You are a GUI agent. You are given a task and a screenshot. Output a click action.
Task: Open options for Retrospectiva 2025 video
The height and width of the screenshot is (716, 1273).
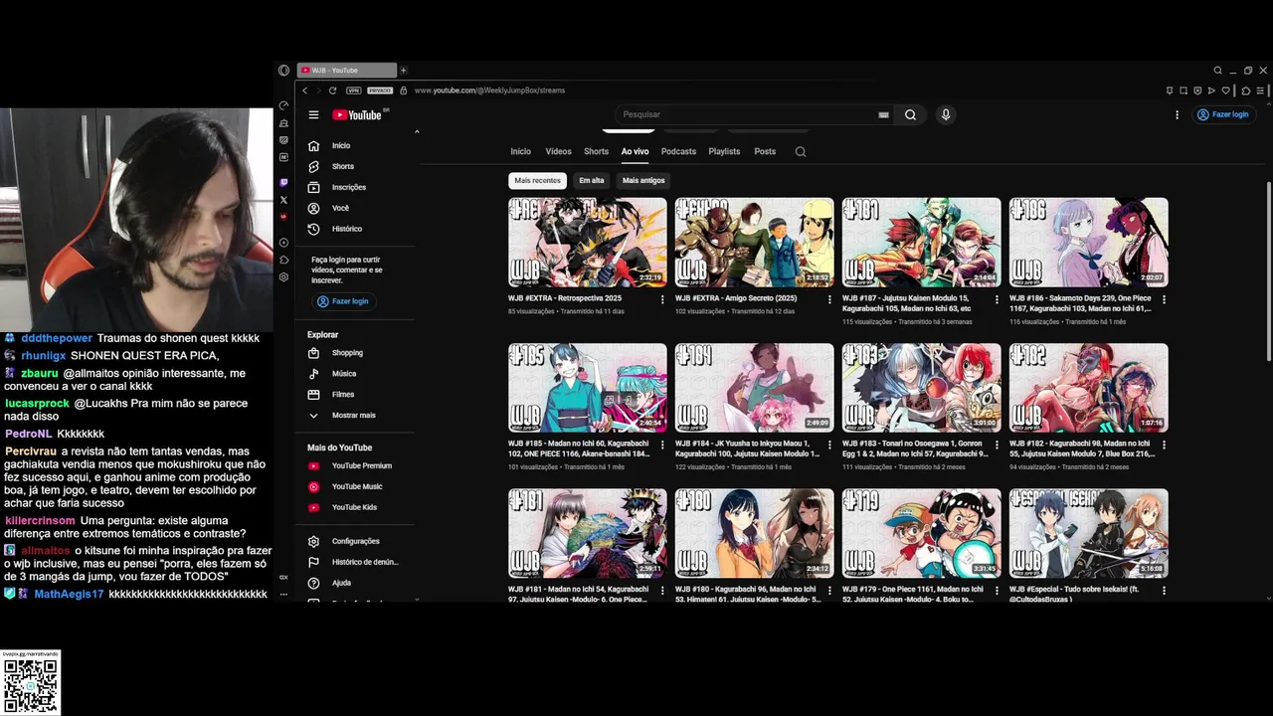click(x=662, y=299)
